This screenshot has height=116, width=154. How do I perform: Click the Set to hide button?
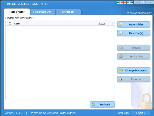coord(134,56)
